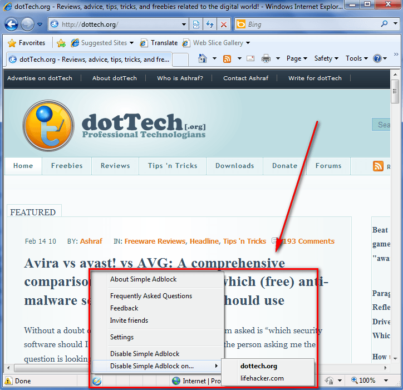Click the Simple Adblock status bar icon
403x390 pixels.
tap(97, 381)
